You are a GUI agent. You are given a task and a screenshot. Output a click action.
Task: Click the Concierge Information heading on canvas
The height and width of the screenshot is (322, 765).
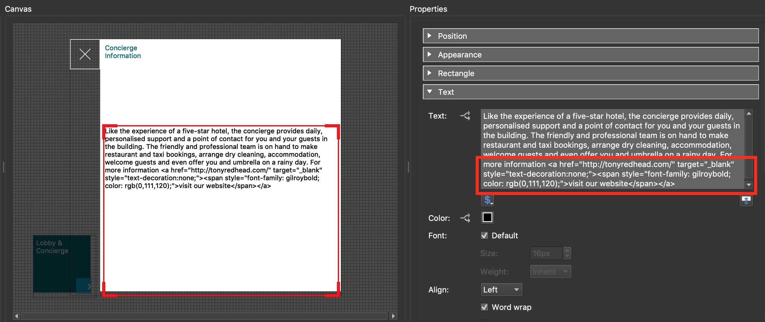(x=123, y=52)
